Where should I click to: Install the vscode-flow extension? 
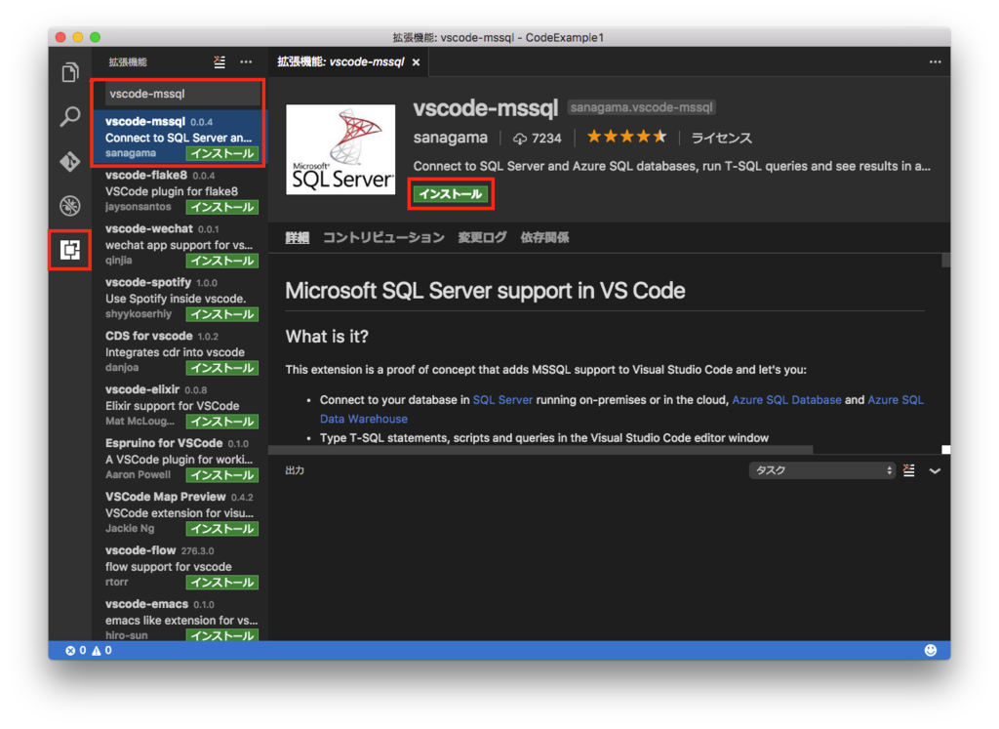tap(222, 582)
